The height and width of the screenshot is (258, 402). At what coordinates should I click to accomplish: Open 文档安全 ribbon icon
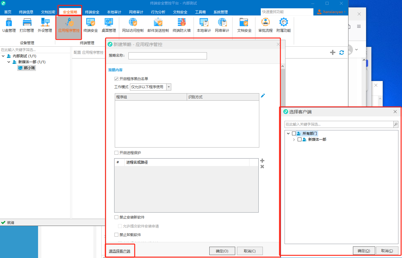coord(244,25)
